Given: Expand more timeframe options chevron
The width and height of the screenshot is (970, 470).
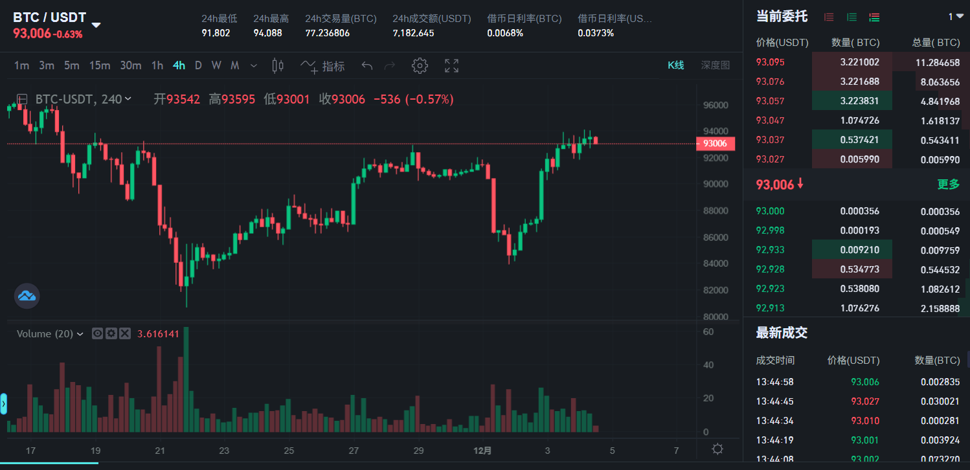Looking at the screenshot, I should tap(253, 65).
